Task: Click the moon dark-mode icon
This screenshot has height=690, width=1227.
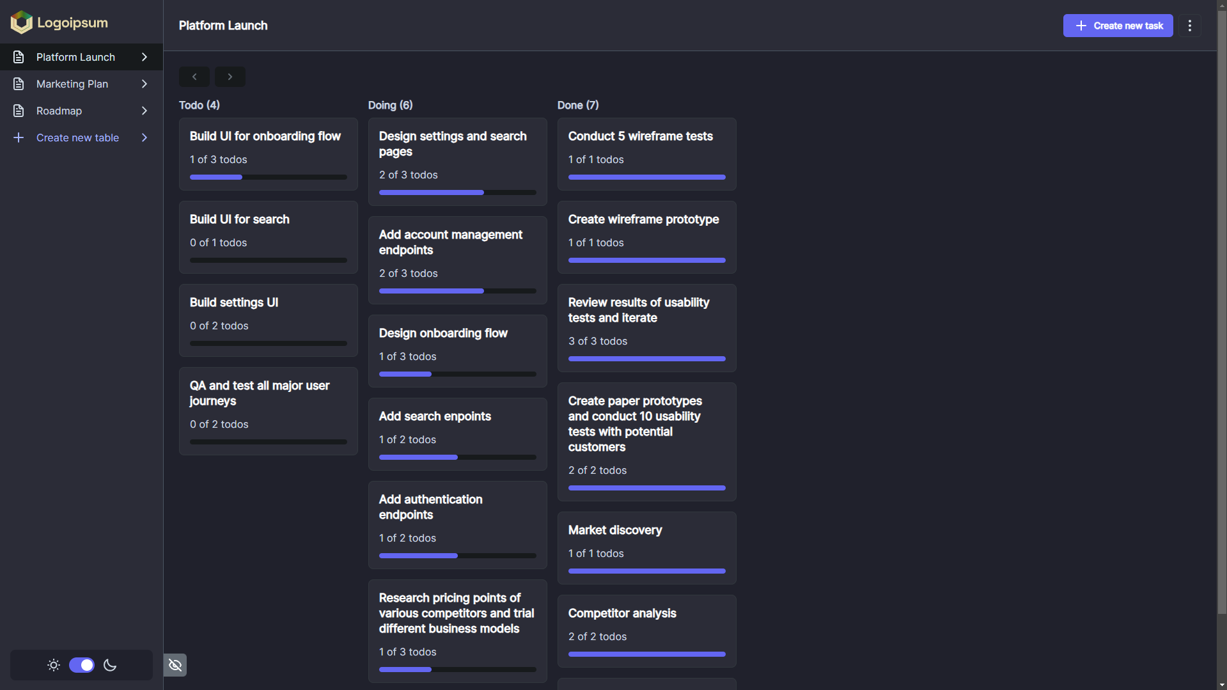Action: [x=110, y=665]
